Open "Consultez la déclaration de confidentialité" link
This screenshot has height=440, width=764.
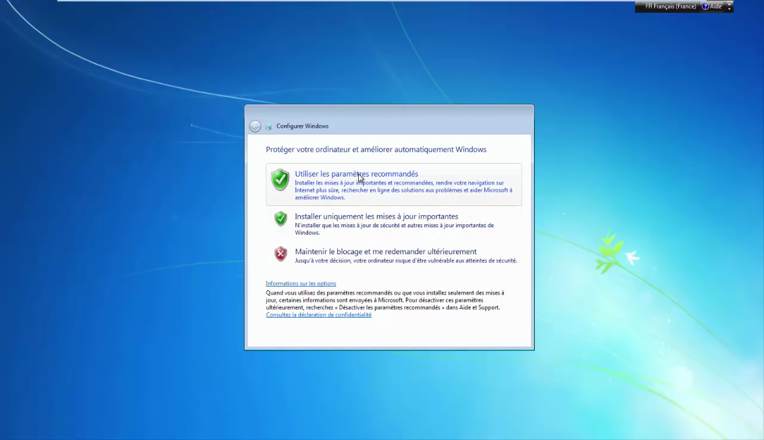[318, 315]
